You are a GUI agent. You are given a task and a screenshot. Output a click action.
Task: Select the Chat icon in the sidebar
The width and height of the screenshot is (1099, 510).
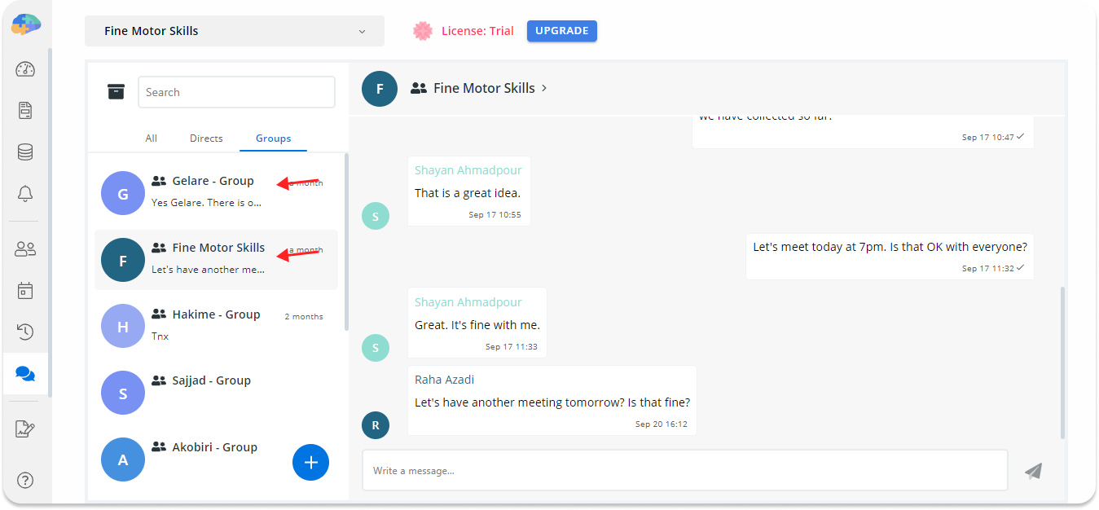[x=25, y=373]
